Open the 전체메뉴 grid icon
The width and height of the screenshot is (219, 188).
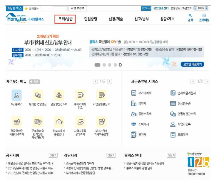click(204, 16)
